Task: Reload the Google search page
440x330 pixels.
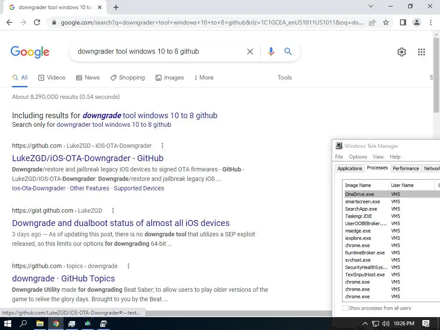Action: point(37,22)
